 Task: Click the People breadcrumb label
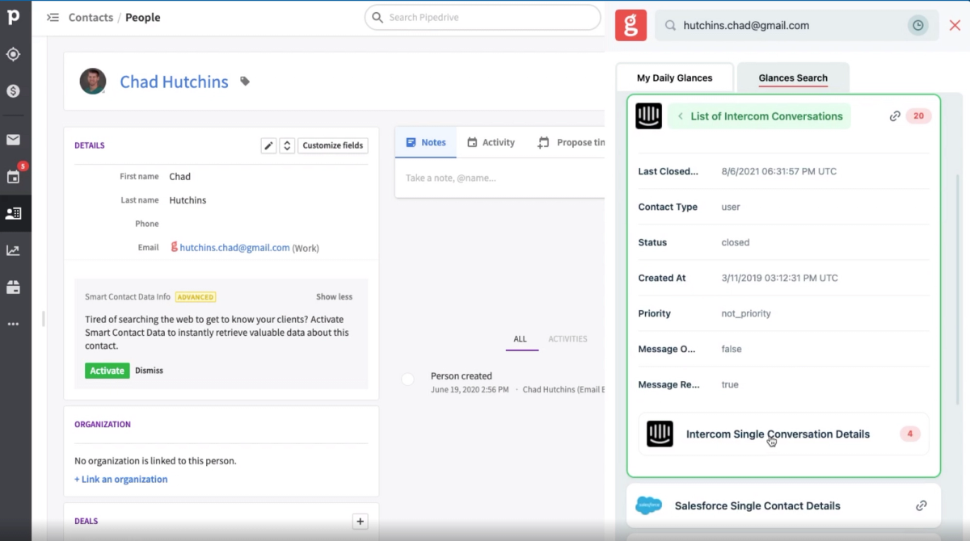143,17
